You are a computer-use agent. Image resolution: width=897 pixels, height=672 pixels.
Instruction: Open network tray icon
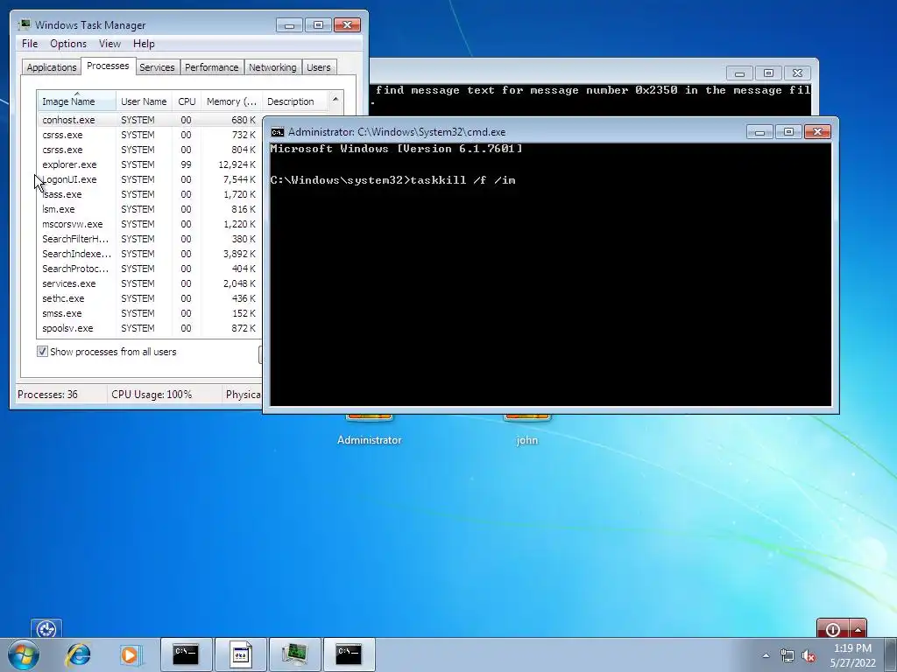pos(788,655)
